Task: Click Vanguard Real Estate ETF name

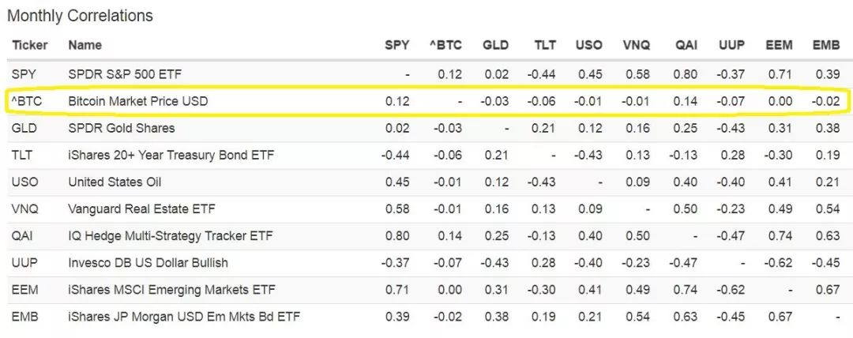Action: tap(141, 209)
